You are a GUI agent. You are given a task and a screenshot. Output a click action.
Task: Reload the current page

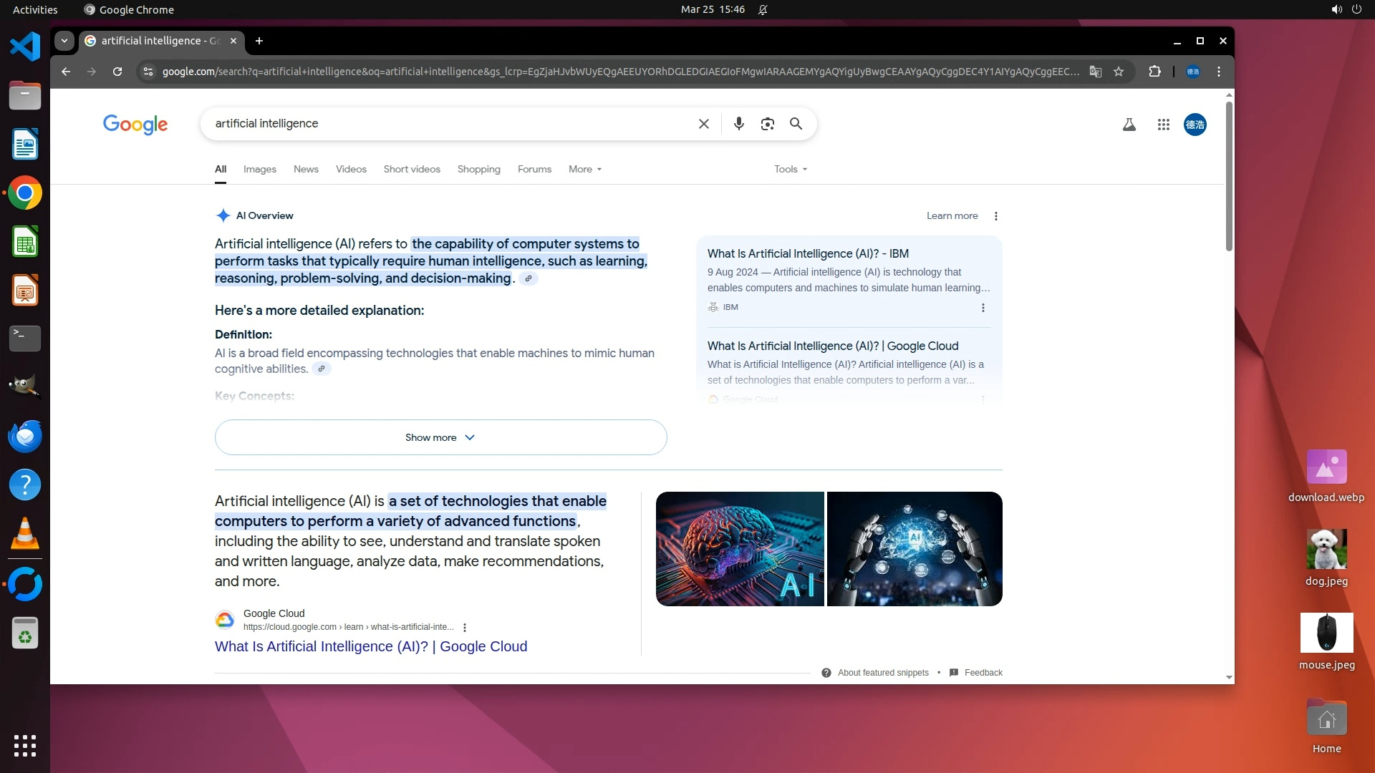point(117,72)
